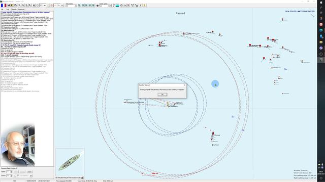
Task: Click the French flag icon in the toolbar
Action: click(4, 5)
